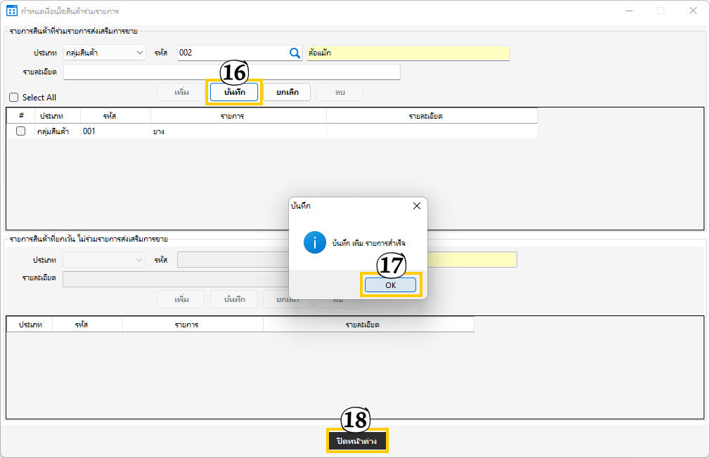The image size is (710, 458).
Task: Open the ประเภท dropdown showing กลุ่มสินค้า
Action: point(104,53)
